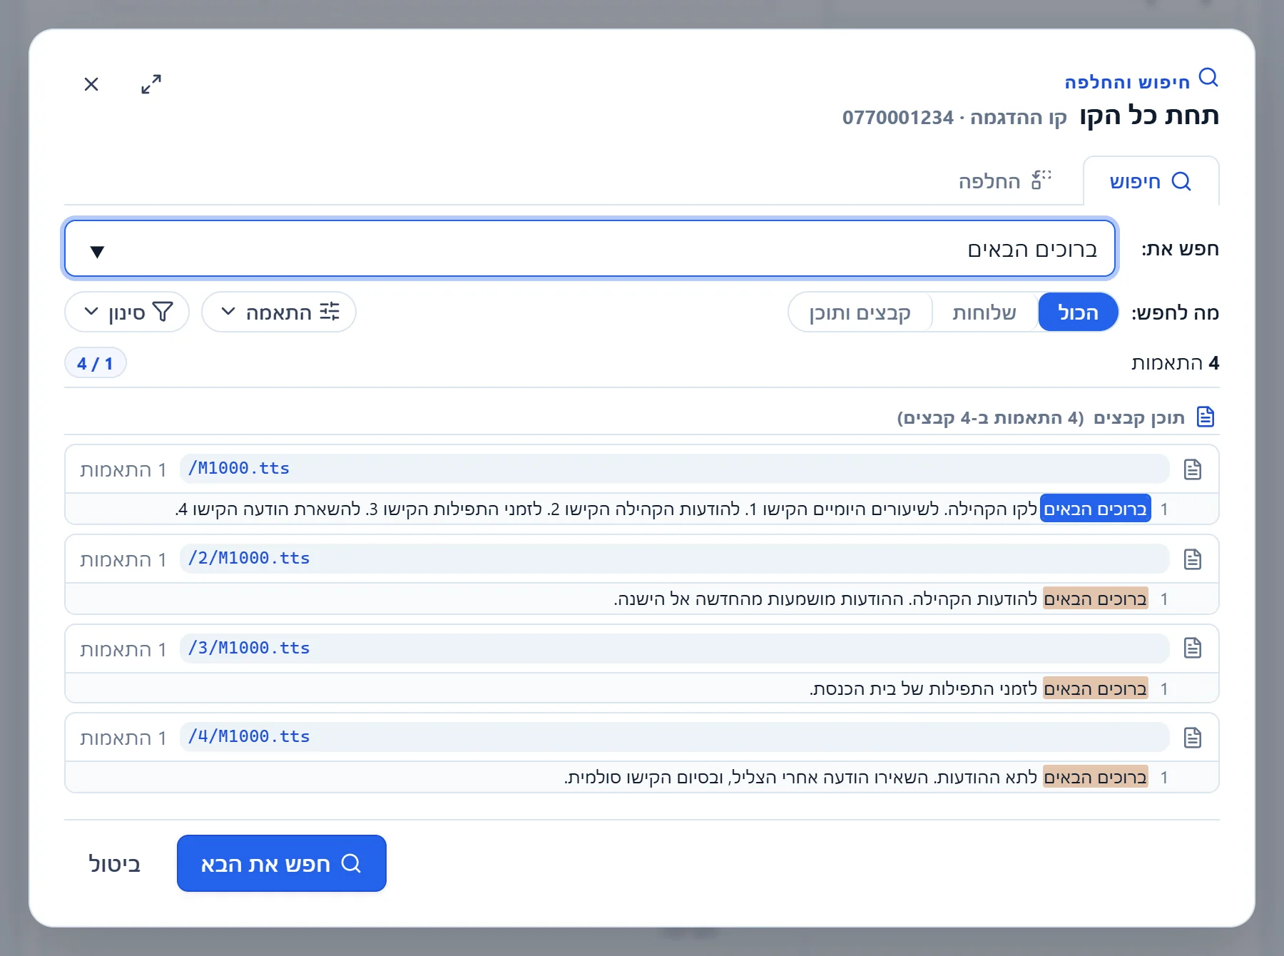Click the active highlighted ברוכים הבאים match in /M1000.tts
The width and height of the screenshot is (1284, 956).
click(x=1096, y=509)
